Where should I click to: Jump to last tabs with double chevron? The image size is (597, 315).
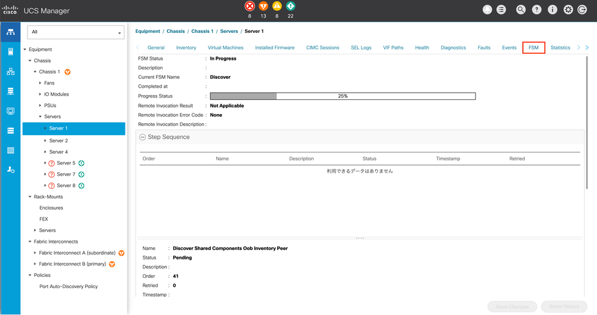[x=587, y=48]
